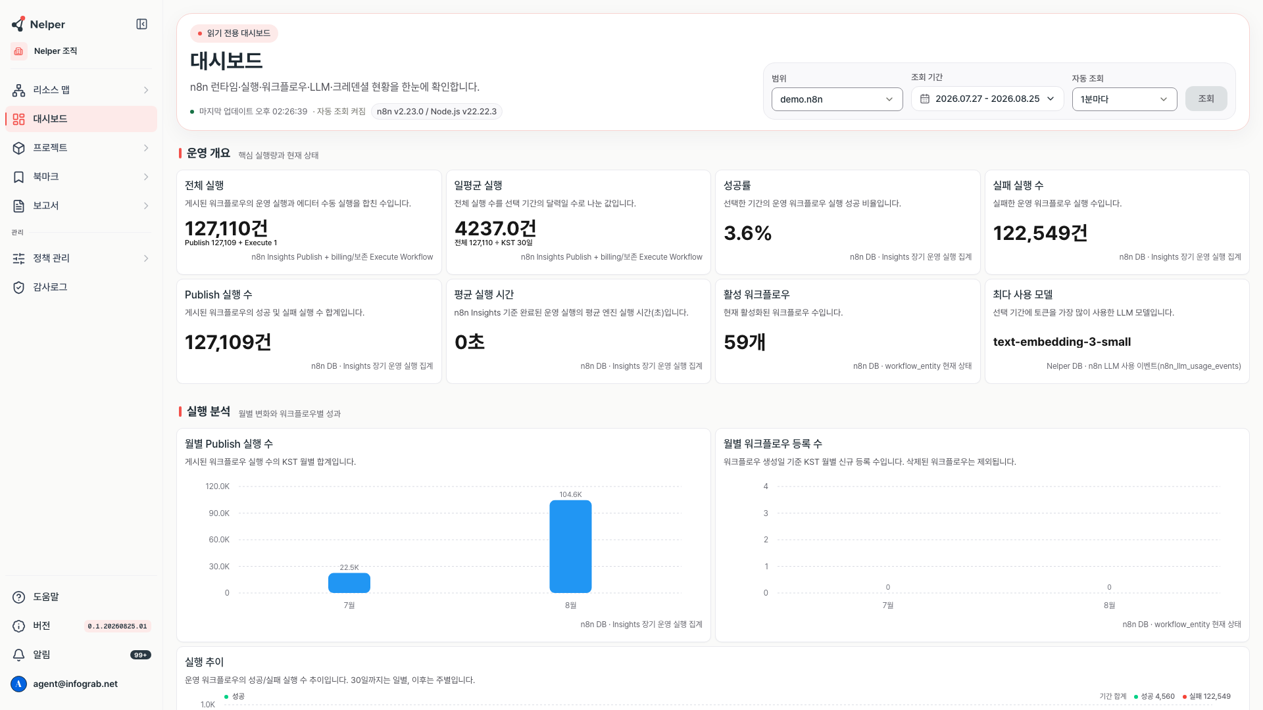The width and height of the screenshot is (1263, 710).
Task: Open 도움말 help link
Action: (x=82, y=597)
